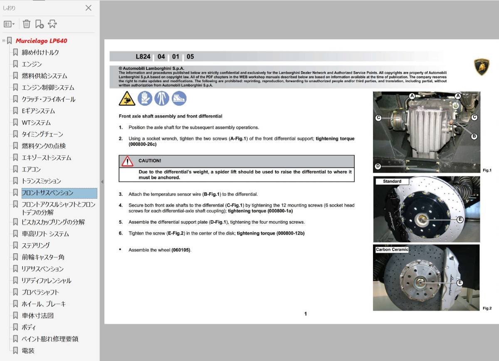This screenshot has height=361, width=499.
Task: Open the ペイント膨れ修理要領 bookmark
Action: pyautogui.click(x=50, y=339)
